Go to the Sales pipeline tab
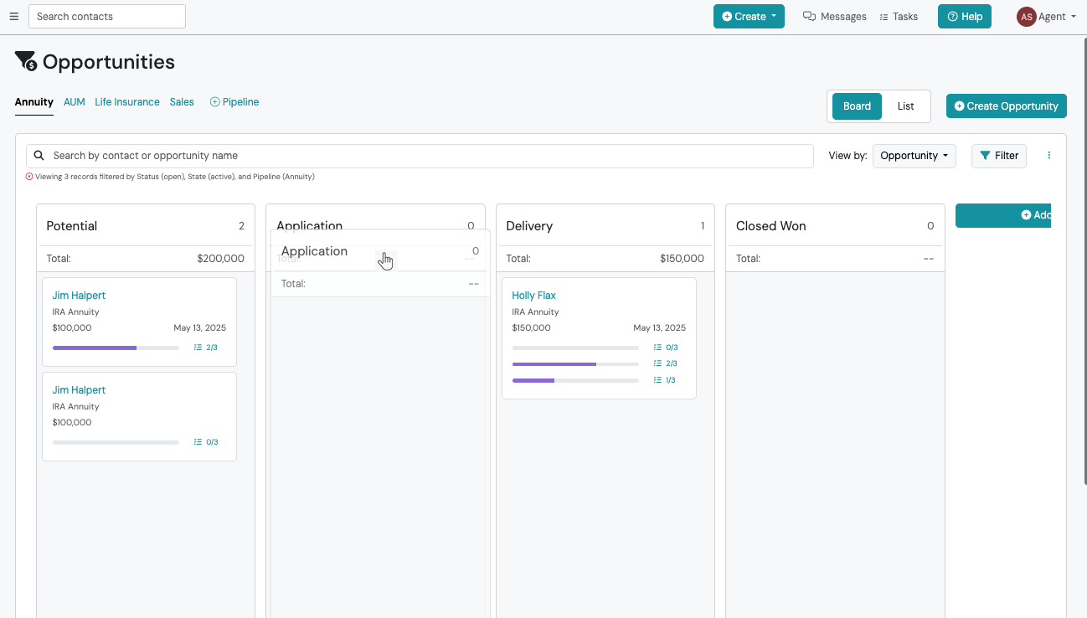The height and width of the screenshot is (618, 1087). click(182, 102)
